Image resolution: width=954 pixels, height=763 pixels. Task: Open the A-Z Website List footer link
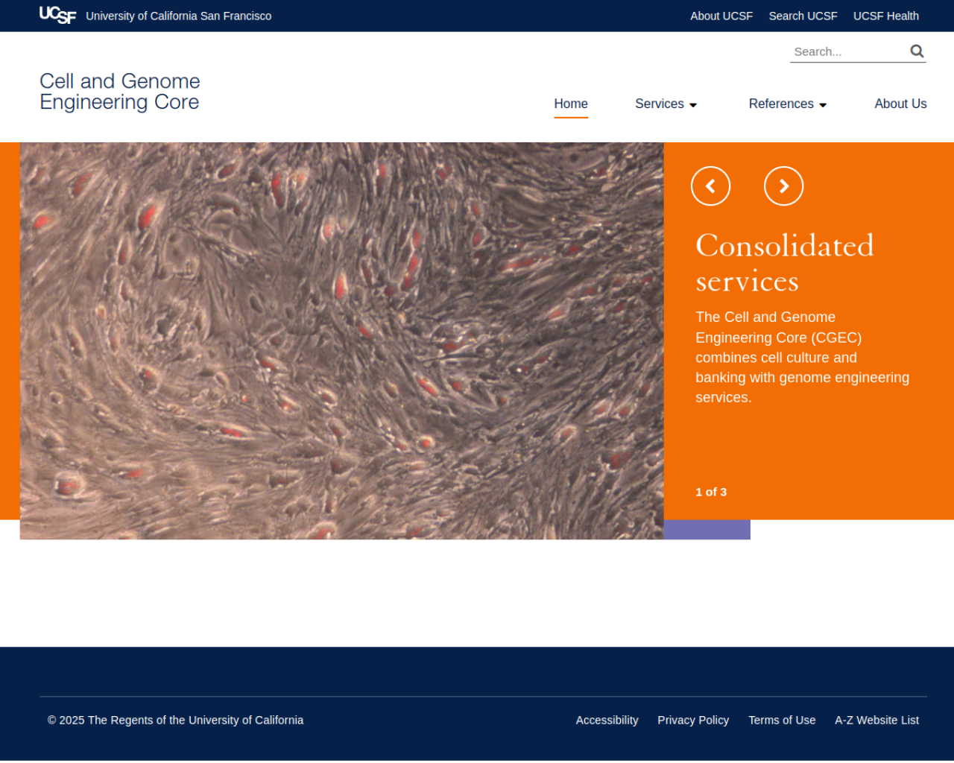[x=876, y=720]
